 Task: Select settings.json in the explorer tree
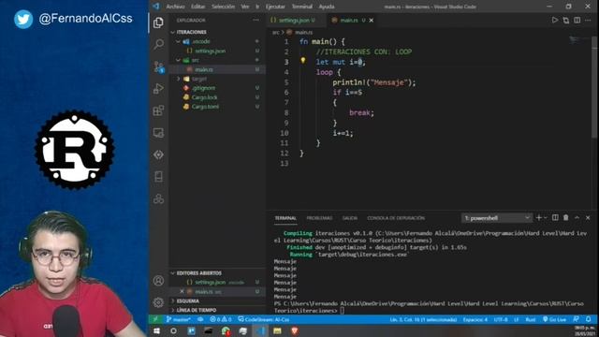(210, 51)
